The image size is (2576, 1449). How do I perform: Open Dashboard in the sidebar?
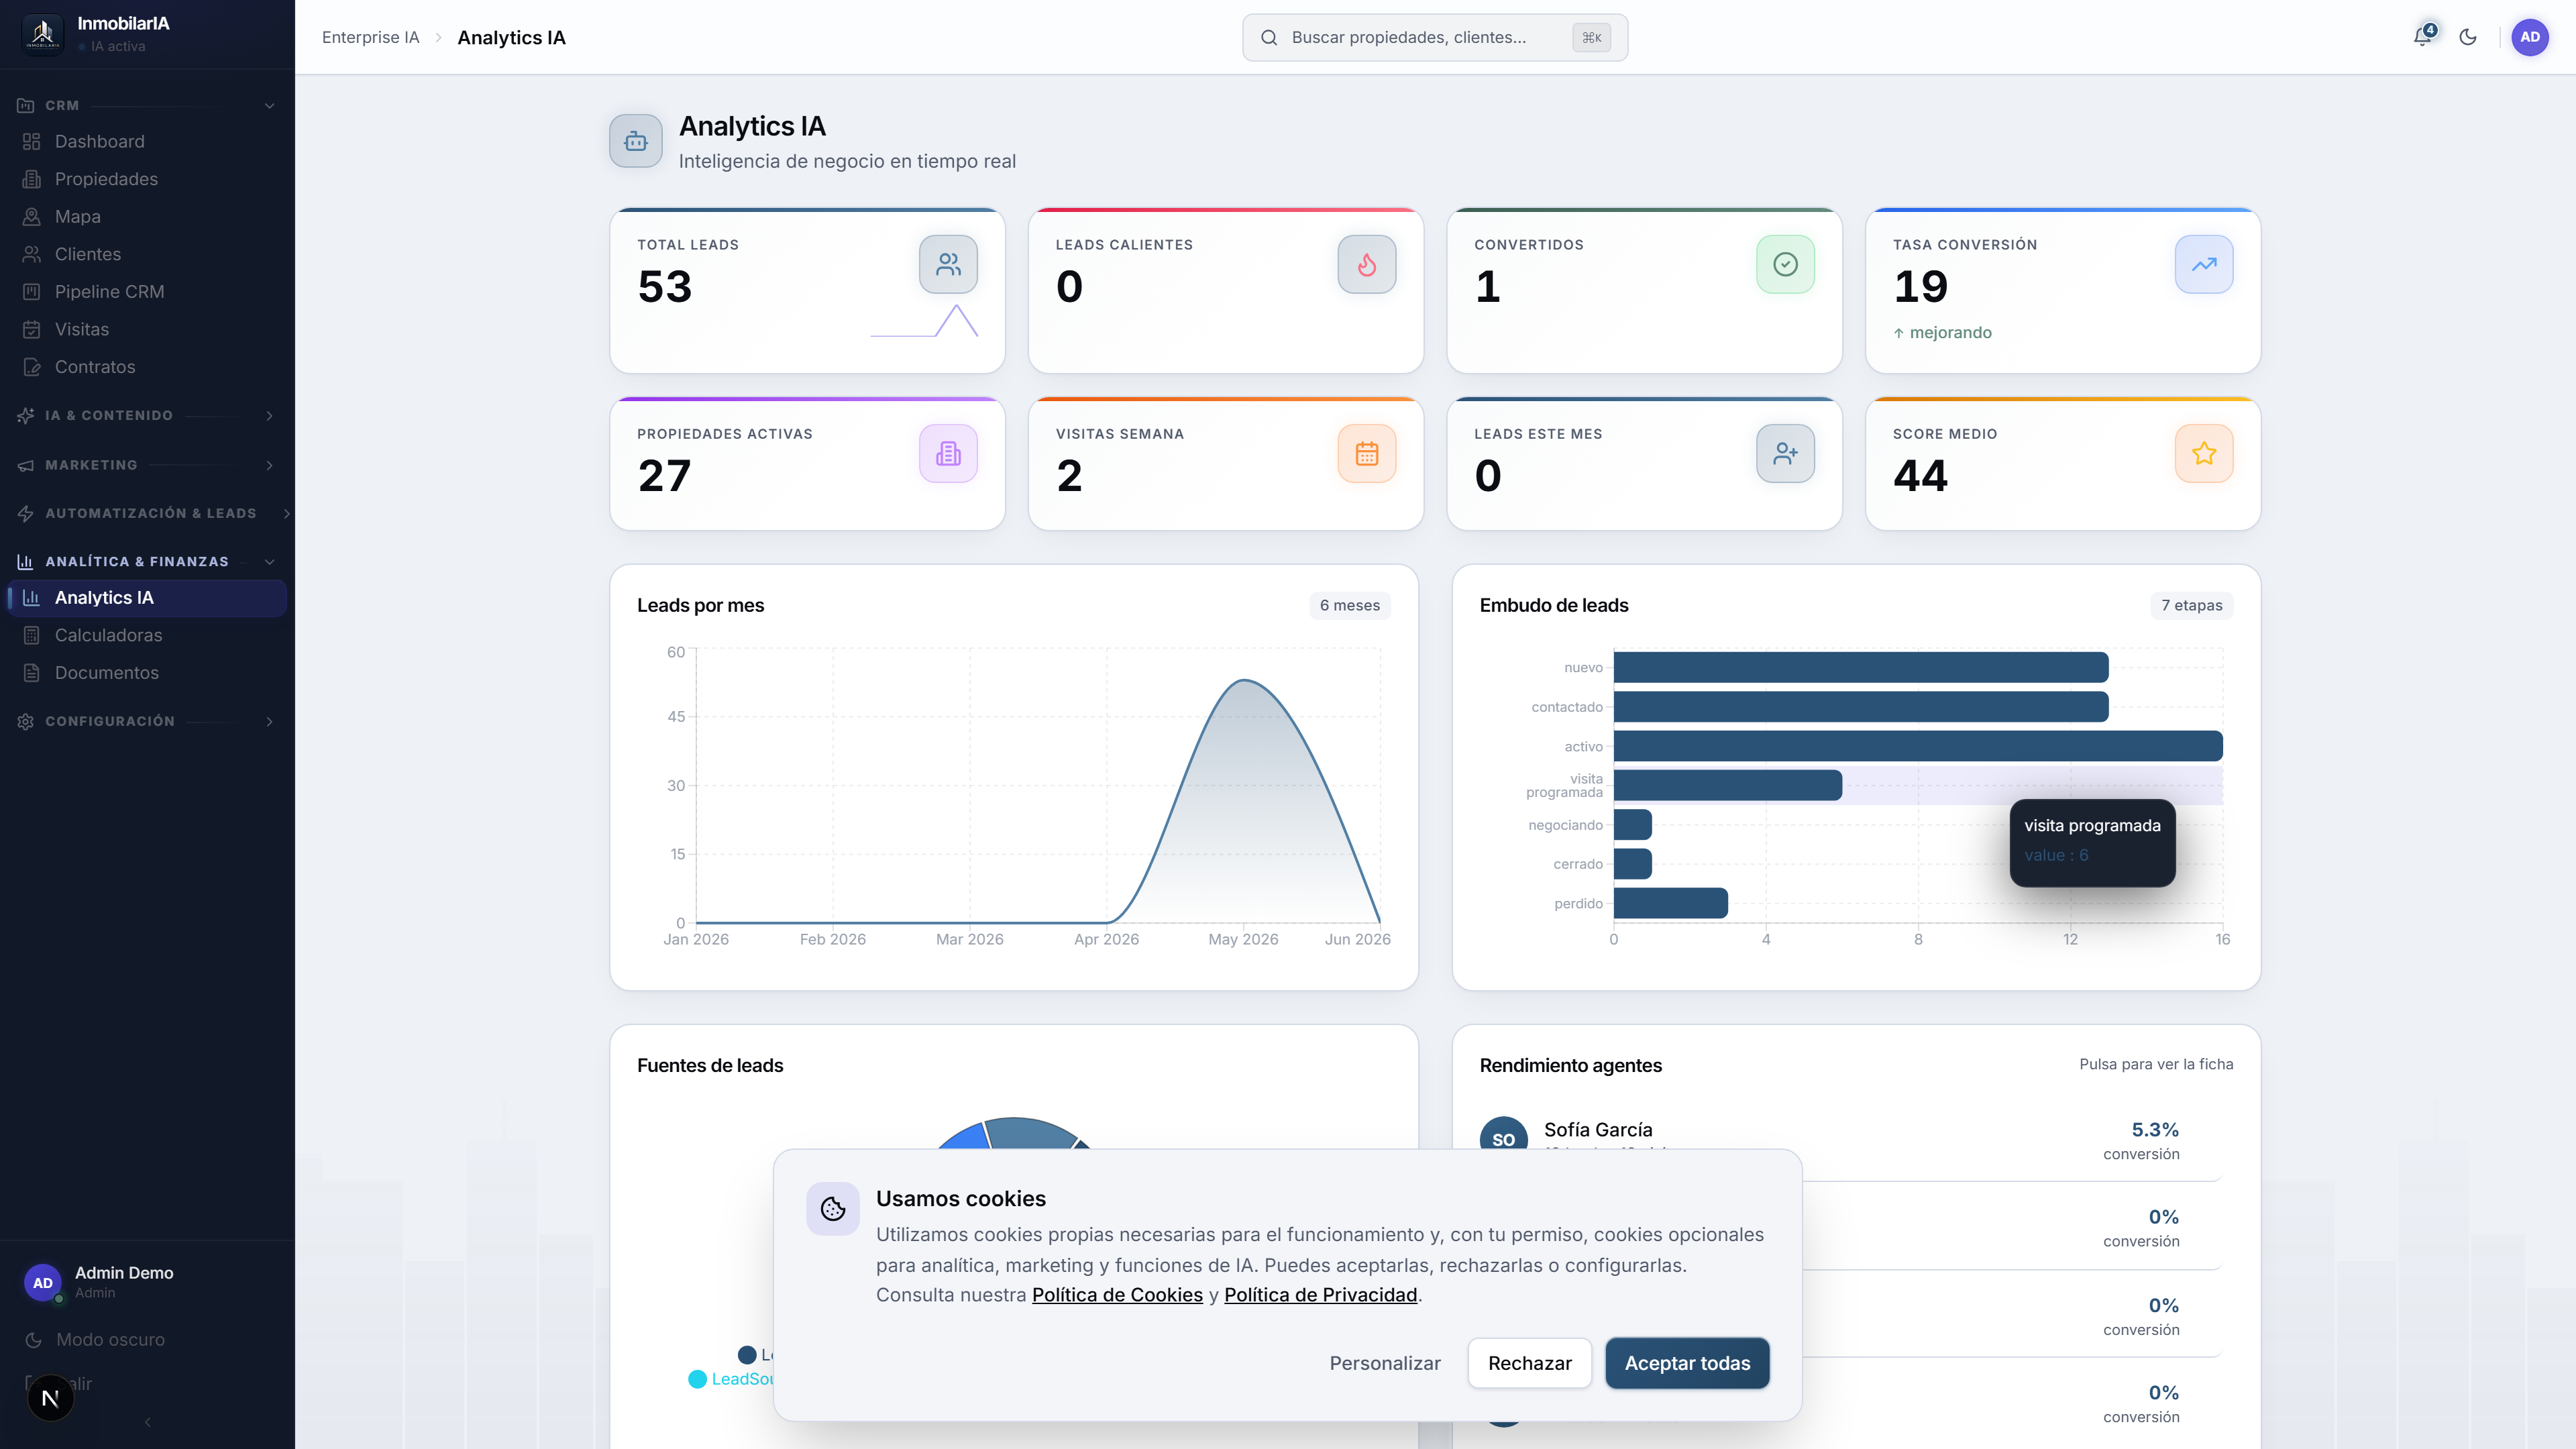(147, 141)
